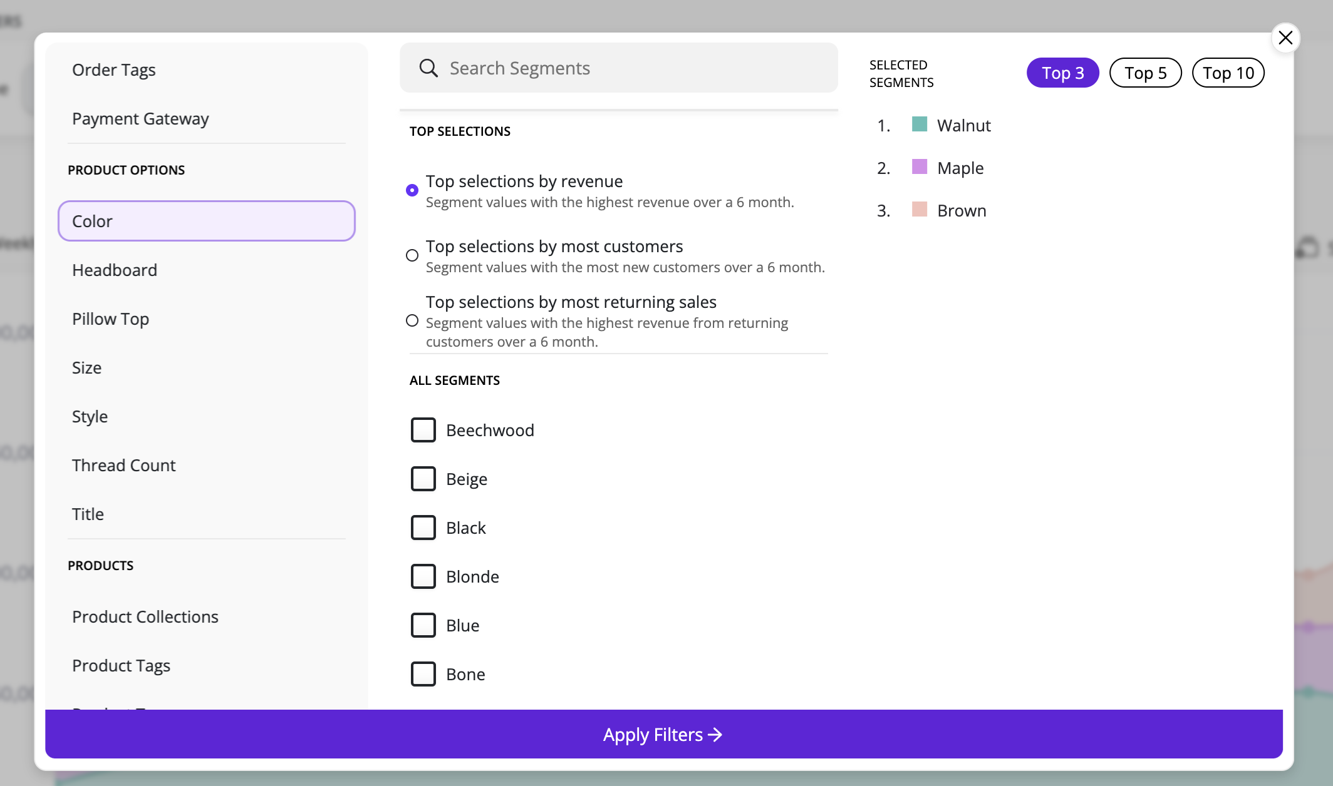Switch to Top 5 selected segments

click(1145, 73)
